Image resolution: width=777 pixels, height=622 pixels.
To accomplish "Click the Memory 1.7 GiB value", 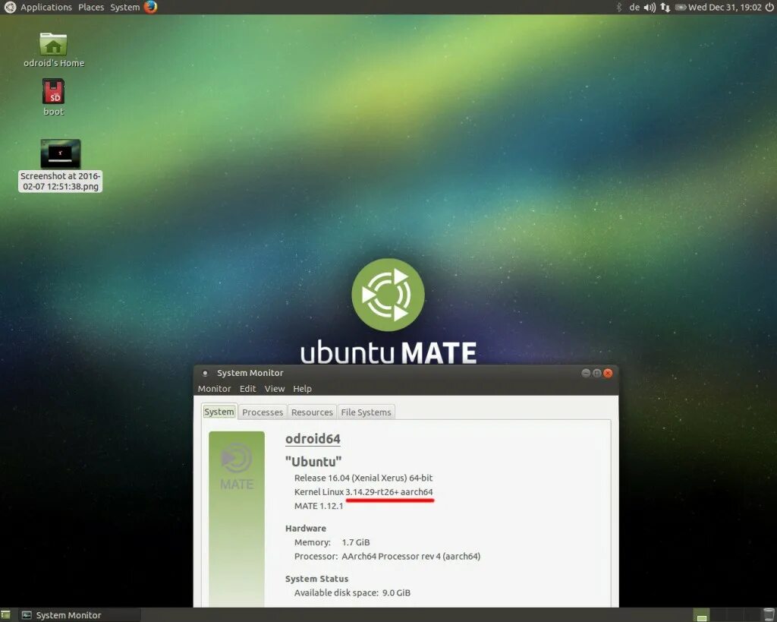I will click(356, 542).
